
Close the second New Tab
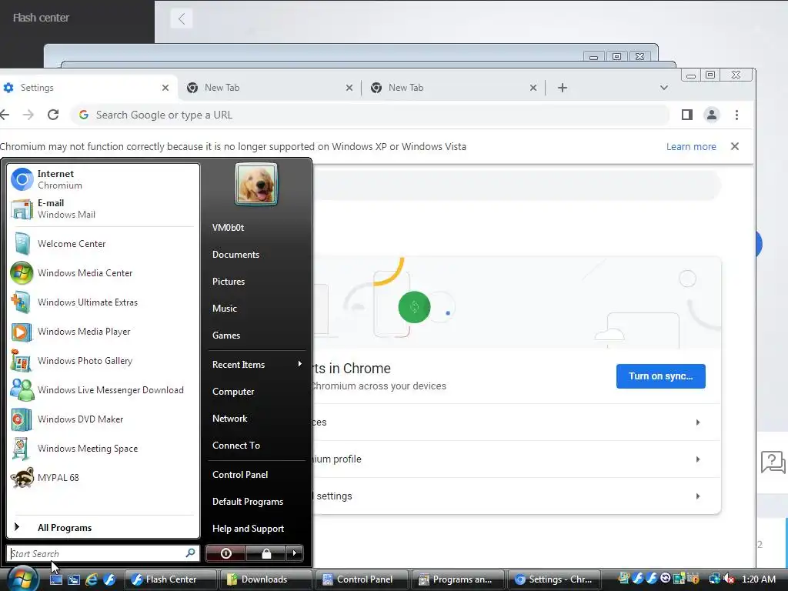(533, 88)
